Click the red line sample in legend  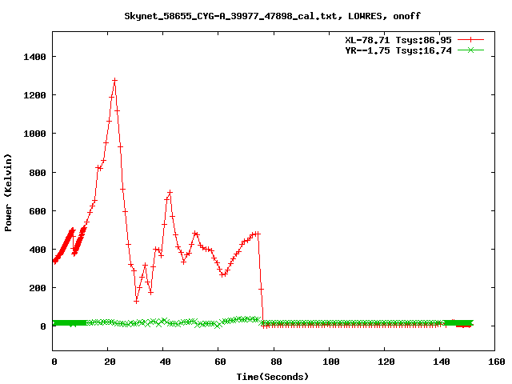pyautogui.click(x=470, y=40)
